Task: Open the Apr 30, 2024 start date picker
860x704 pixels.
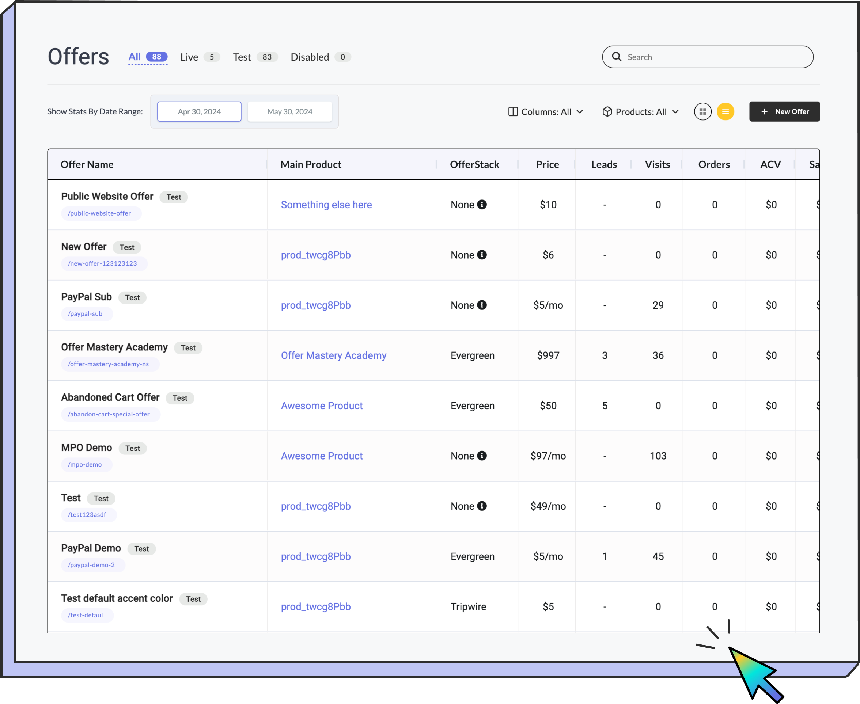Action: coord(199,111)
